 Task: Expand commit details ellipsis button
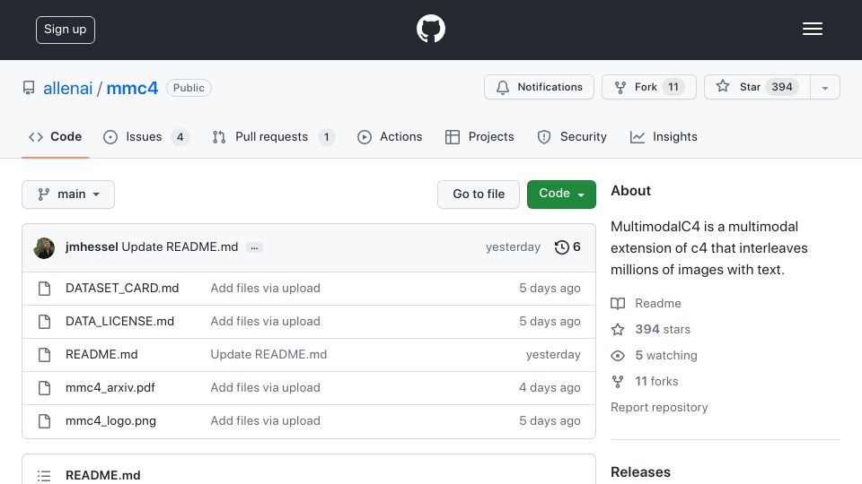[254, 247]
